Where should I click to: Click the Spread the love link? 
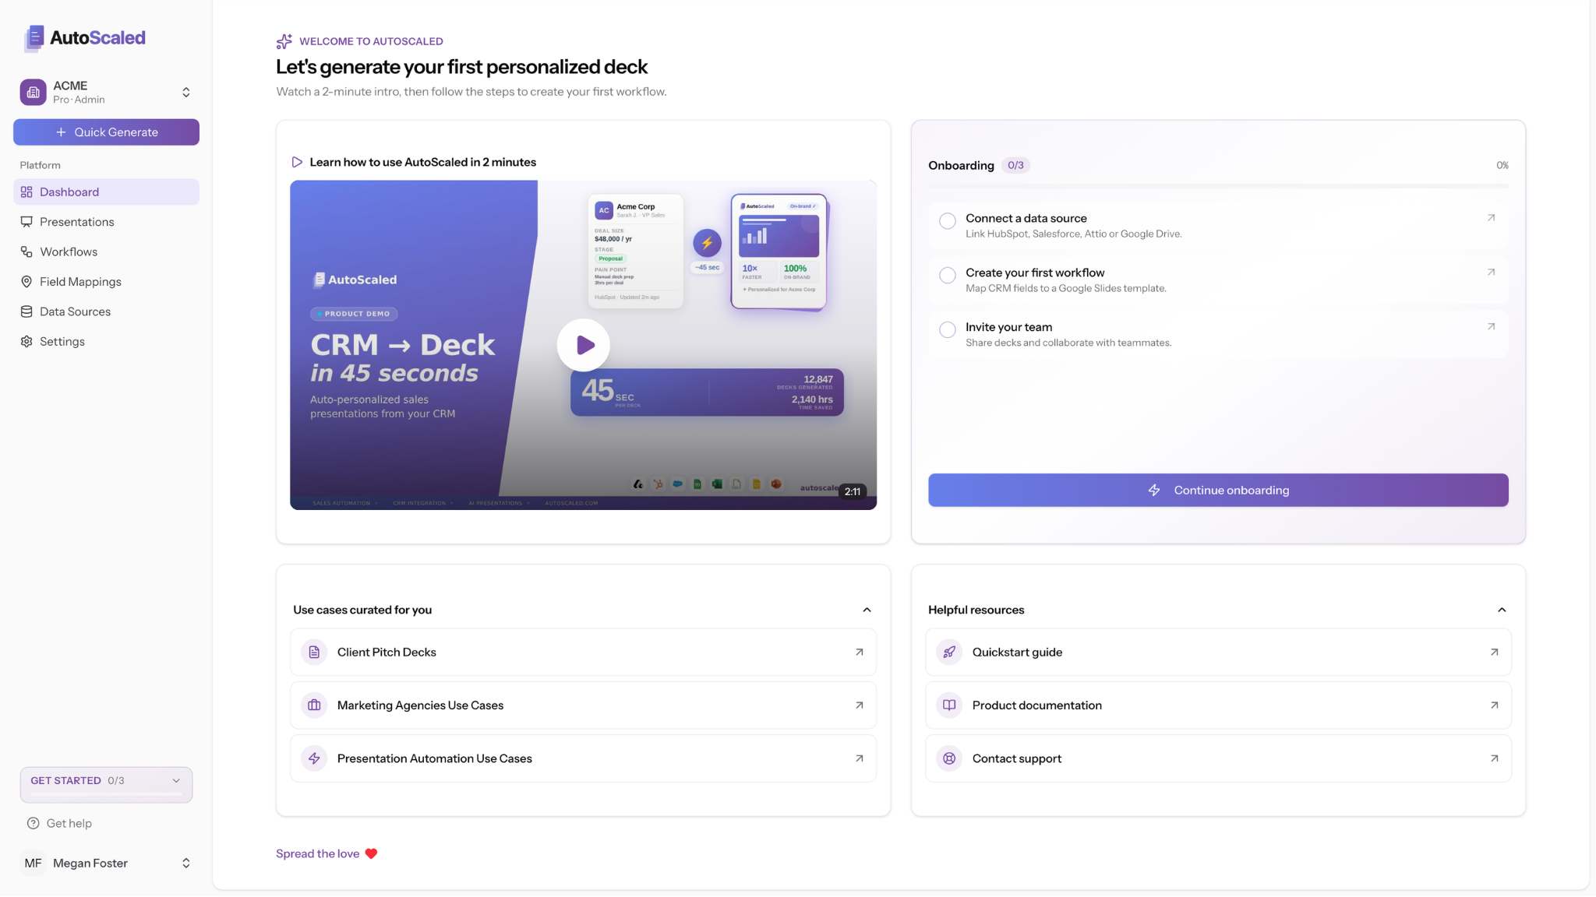click(x=320, y=853)
